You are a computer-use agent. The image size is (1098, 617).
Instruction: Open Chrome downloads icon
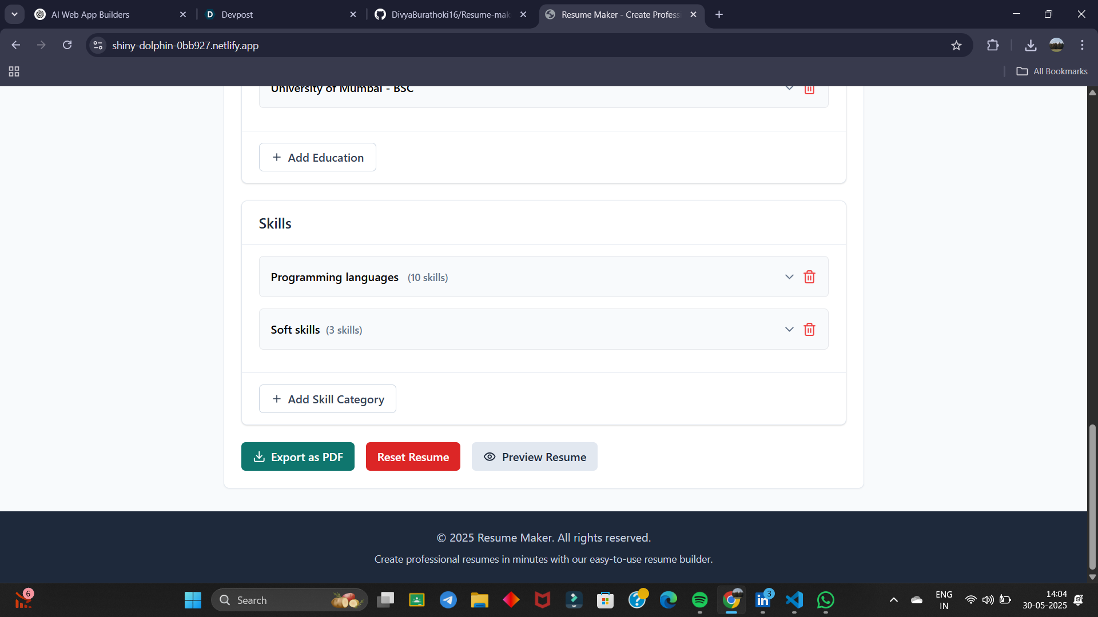coord(1031,45)
